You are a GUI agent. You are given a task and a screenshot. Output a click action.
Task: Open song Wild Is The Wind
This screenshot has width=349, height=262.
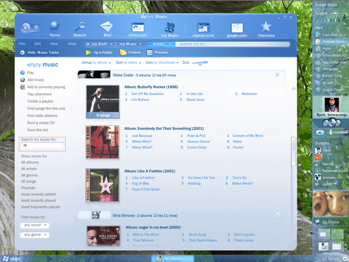tap(146, 234)
